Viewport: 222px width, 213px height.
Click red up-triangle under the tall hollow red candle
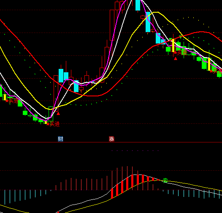tap(58, 114)
